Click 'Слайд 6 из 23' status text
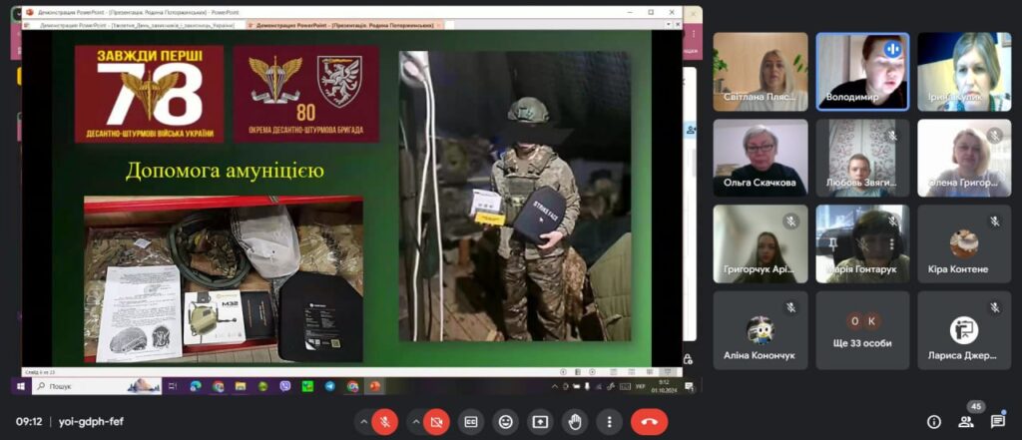The height and width of the screenshot is (440, 1022). tap(40, 372)
